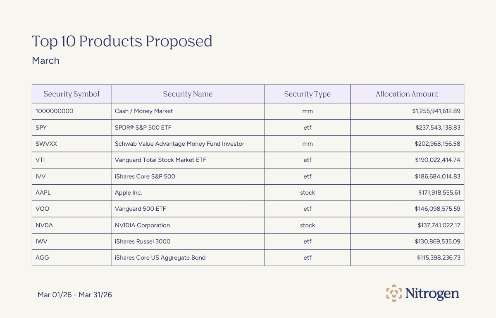Viewport: 496px width, 318px height.
Task: Click the amount $130,869,535.09
Action: pos(438,241)
